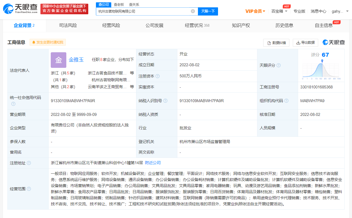
Task: Click the 金 avatar of legal representative
Action: point(58,60)
